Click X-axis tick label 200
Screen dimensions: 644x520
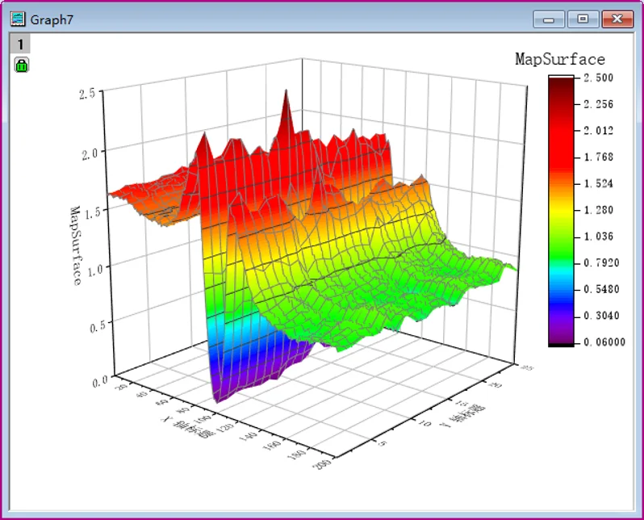coord(323,464)
